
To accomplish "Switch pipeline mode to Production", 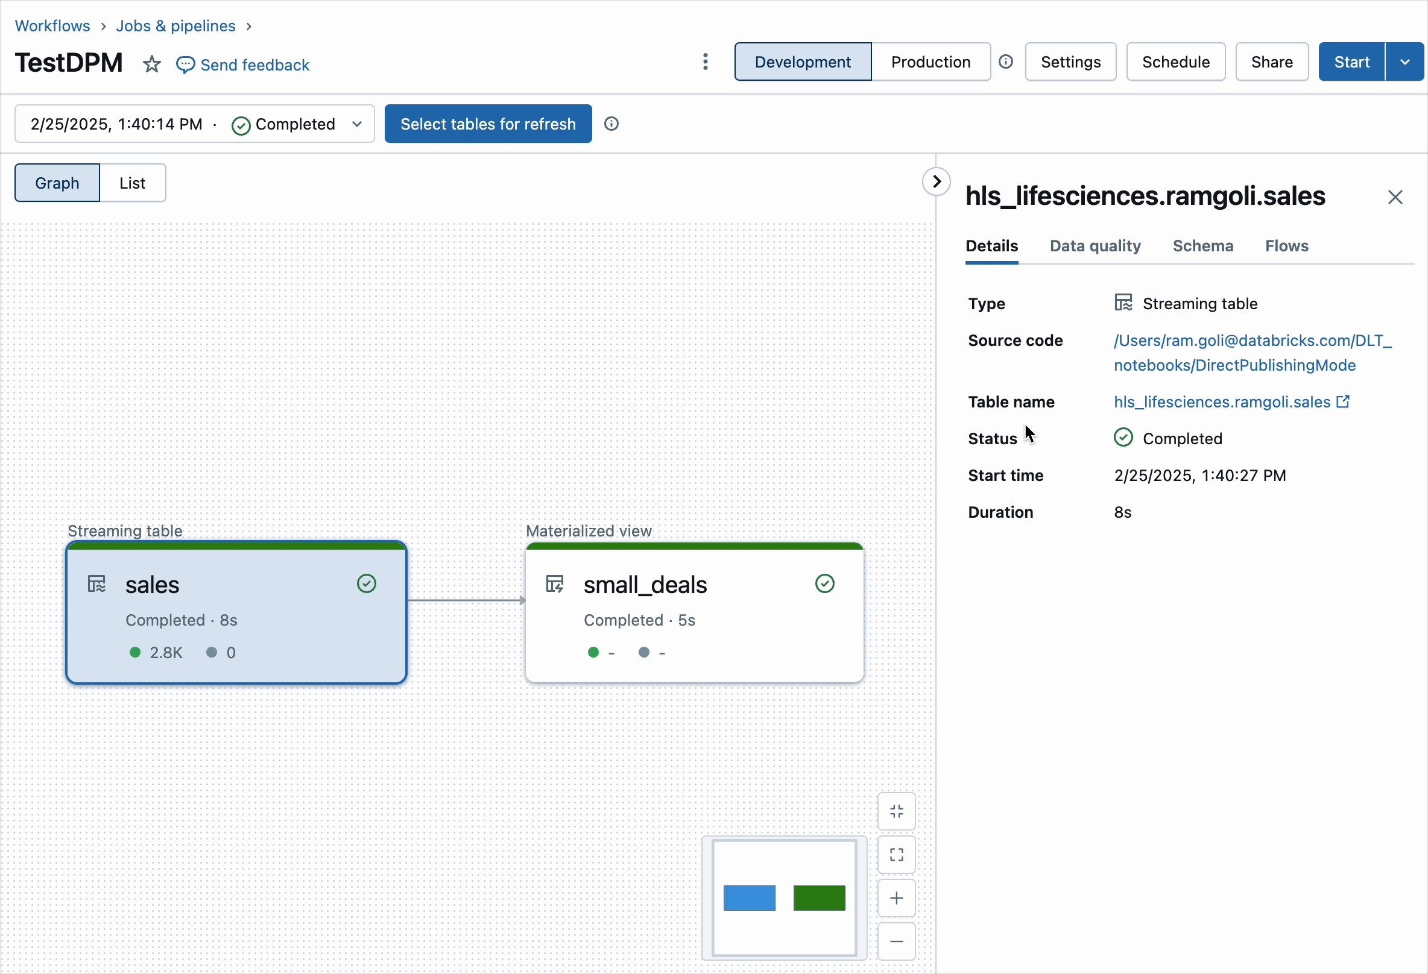I will [930, 61].
